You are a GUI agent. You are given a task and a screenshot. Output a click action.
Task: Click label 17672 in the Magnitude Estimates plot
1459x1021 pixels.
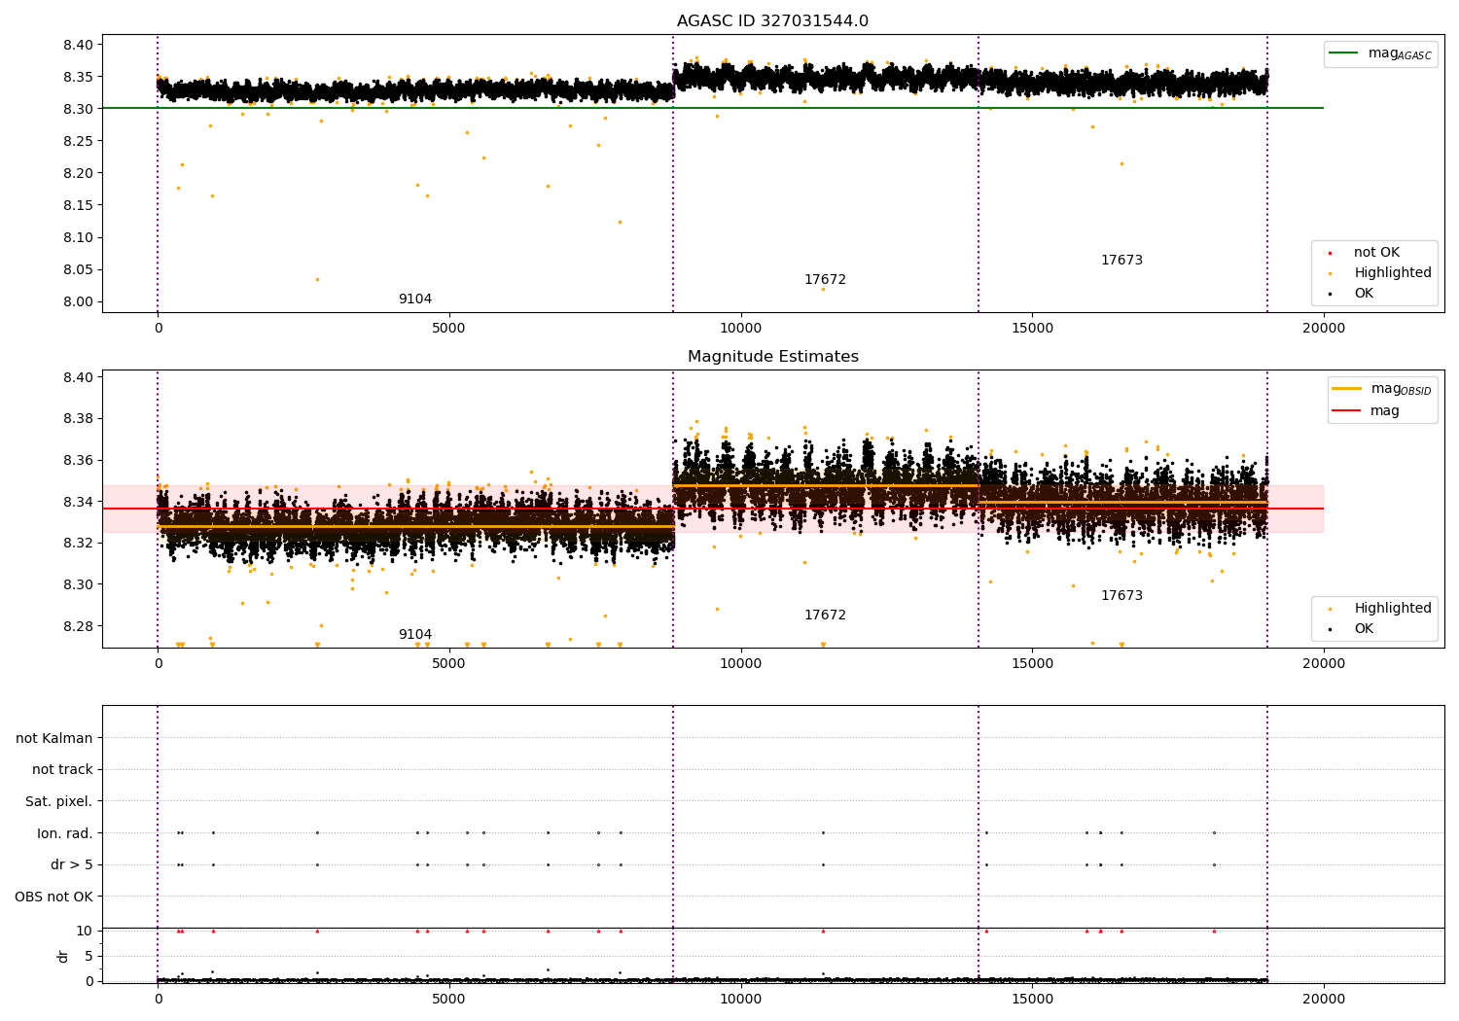tap(825, 616)
